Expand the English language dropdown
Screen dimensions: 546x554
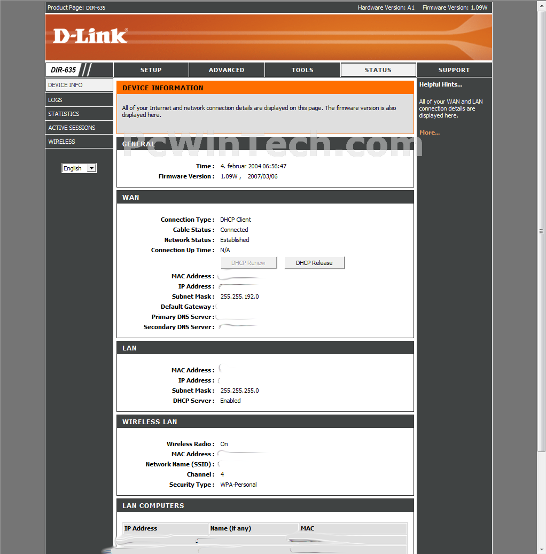79,168
